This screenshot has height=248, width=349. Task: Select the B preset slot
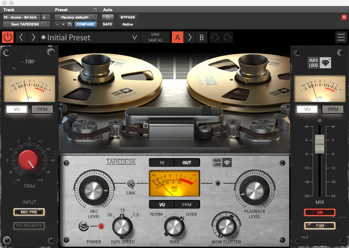201,37
